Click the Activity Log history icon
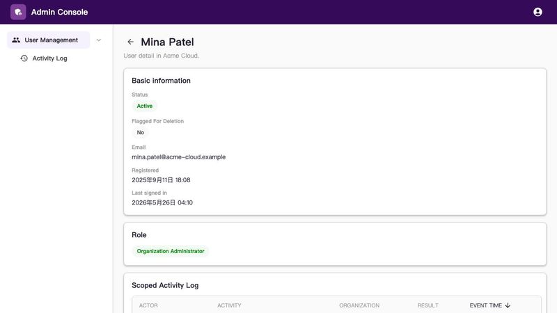The image size is (557, 313). (x=24, y=58)
